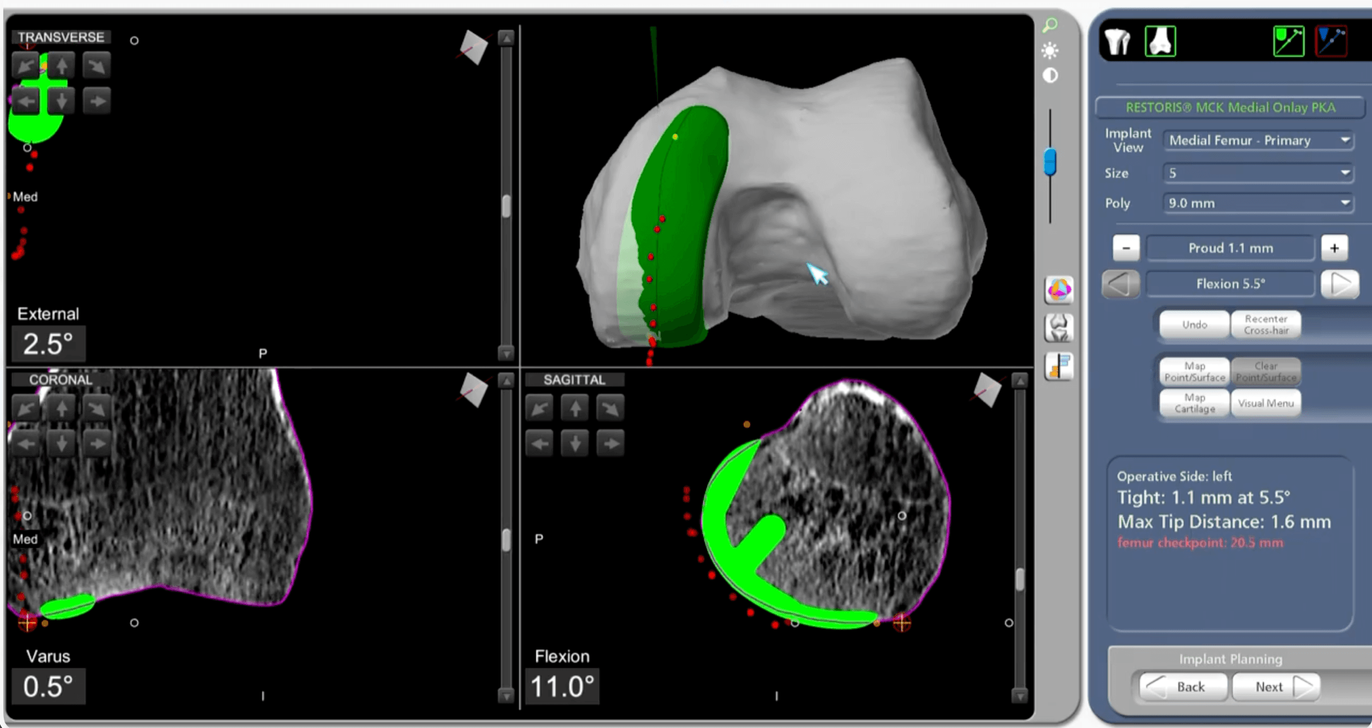The height and width of the screenshot is (728, 1372).
Task: Click right arrow in Transverse view
Action: (97, 102)
